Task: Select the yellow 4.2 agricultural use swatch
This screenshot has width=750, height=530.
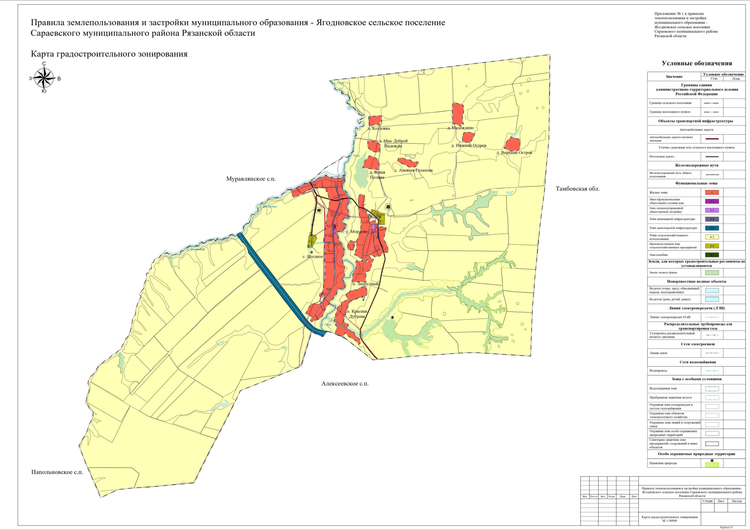Action: point(712,237)
